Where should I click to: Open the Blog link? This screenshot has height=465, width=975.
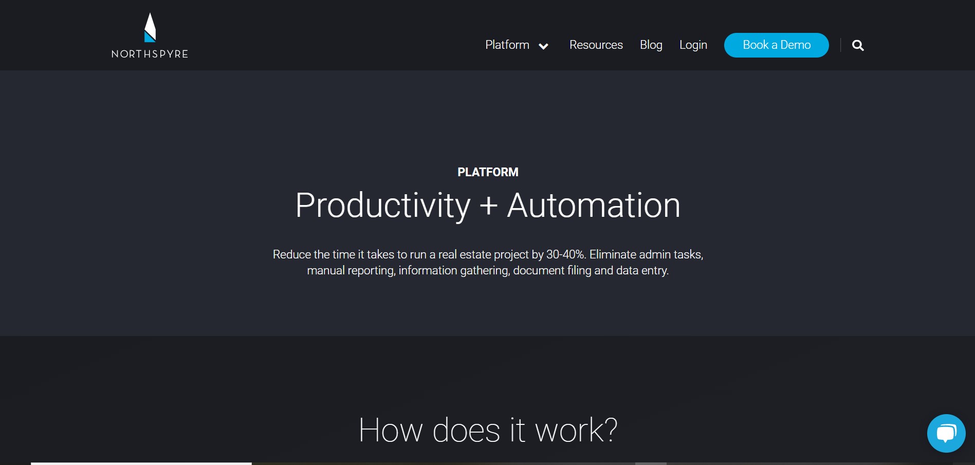(x=651, y=45)
